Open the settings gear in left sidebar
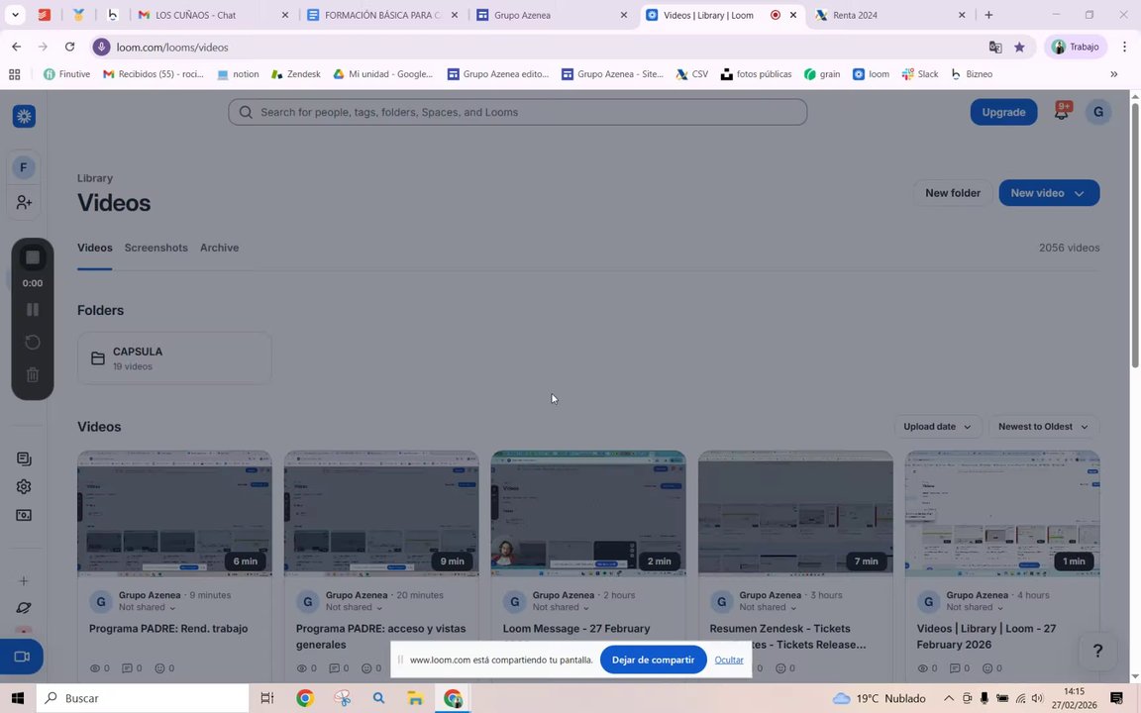Image resolution: width=1141 pixels, height=713 pixels. [24, 487]
